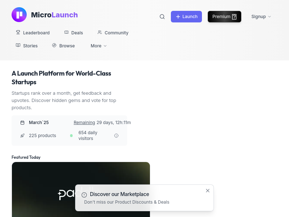Close the Discover our Marketplace notification
Screen dimensions: 289x217
208,191
